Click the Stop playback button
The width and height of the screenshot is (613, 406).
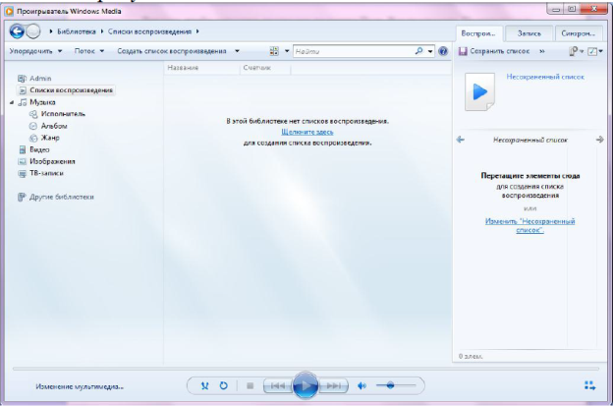click(251, 386)
